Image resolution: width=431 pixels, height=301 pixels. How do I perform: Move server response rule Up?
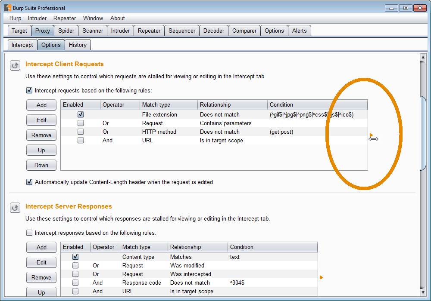click(x=41, y=292)
